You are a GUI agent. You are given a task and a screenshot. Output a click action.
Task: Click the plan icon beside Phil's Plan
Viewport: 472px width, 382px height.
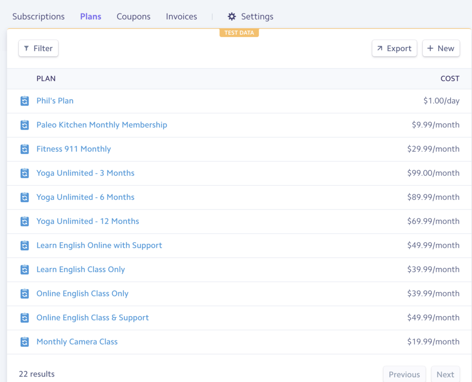(25, 101)
